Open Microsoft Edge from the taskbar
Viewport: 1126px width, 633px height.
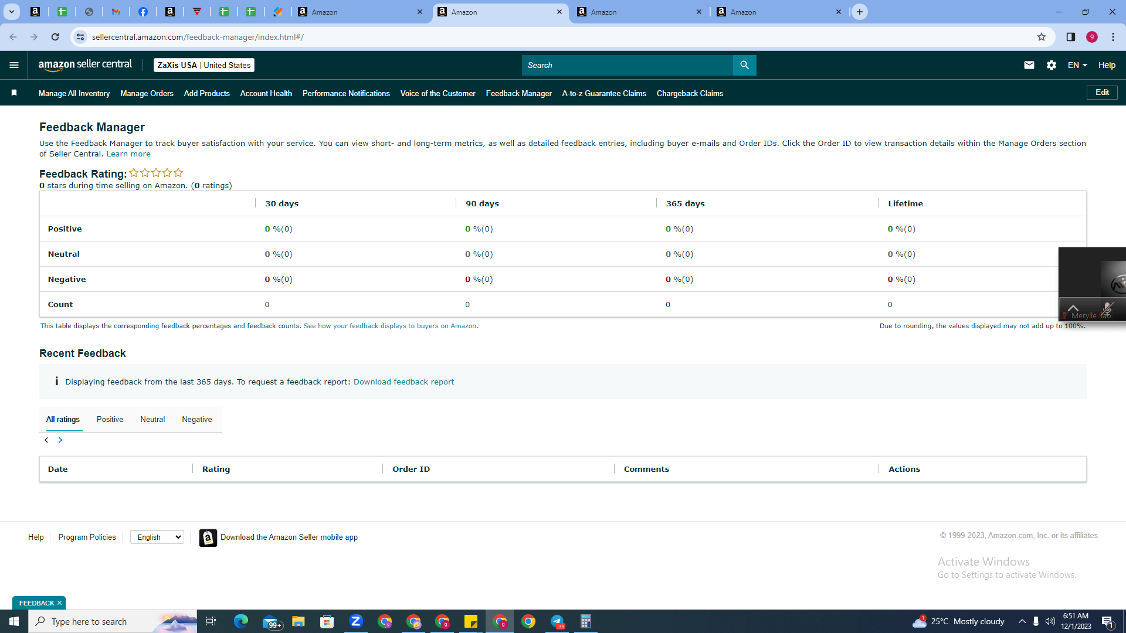[241, 621]
